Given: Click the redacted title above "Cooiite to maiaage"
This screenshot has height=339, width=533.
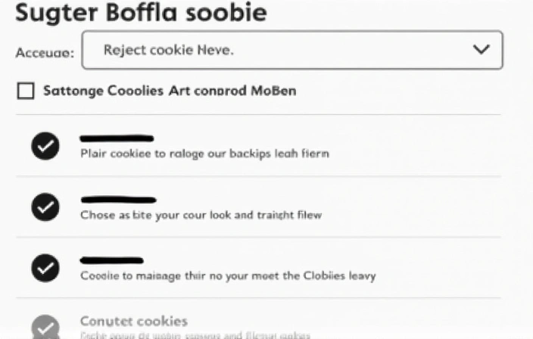Looking at the screenshot, I should 111,260.
